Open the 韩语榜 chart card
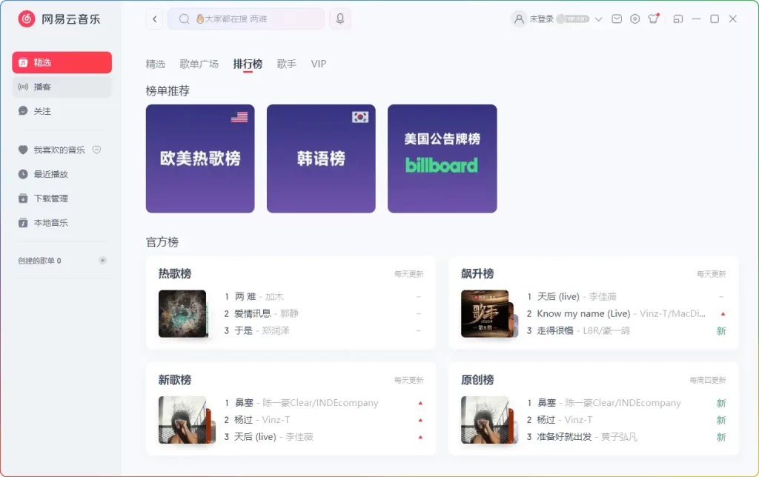 [321, 159]
